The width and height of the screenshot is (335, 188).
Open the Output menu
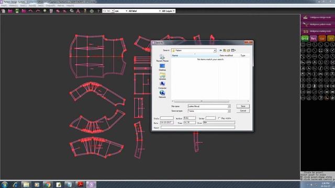tap(51, 6)
